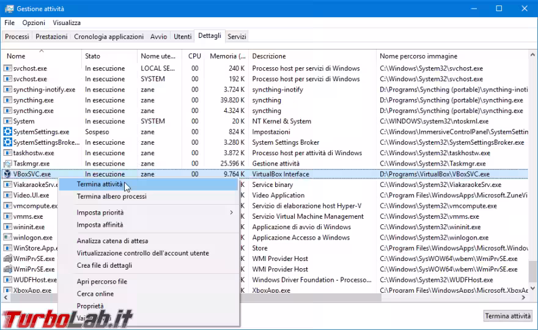
Task: Click the vmcompute.exe process icon
Action: 7,206
